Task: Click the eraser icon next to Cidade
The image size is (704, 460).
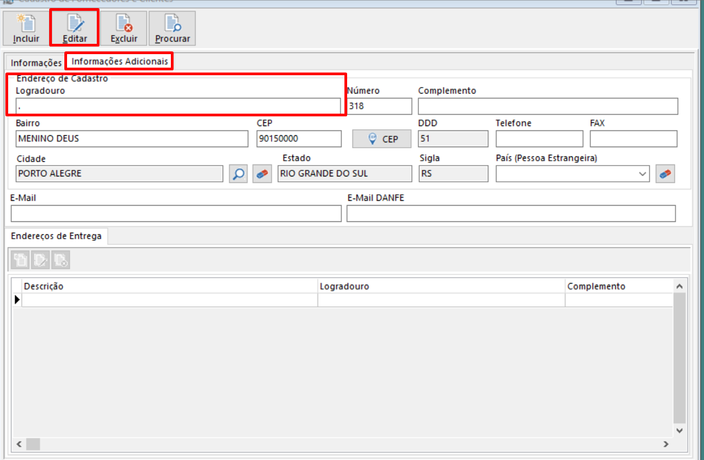Action: pos(262,174)
